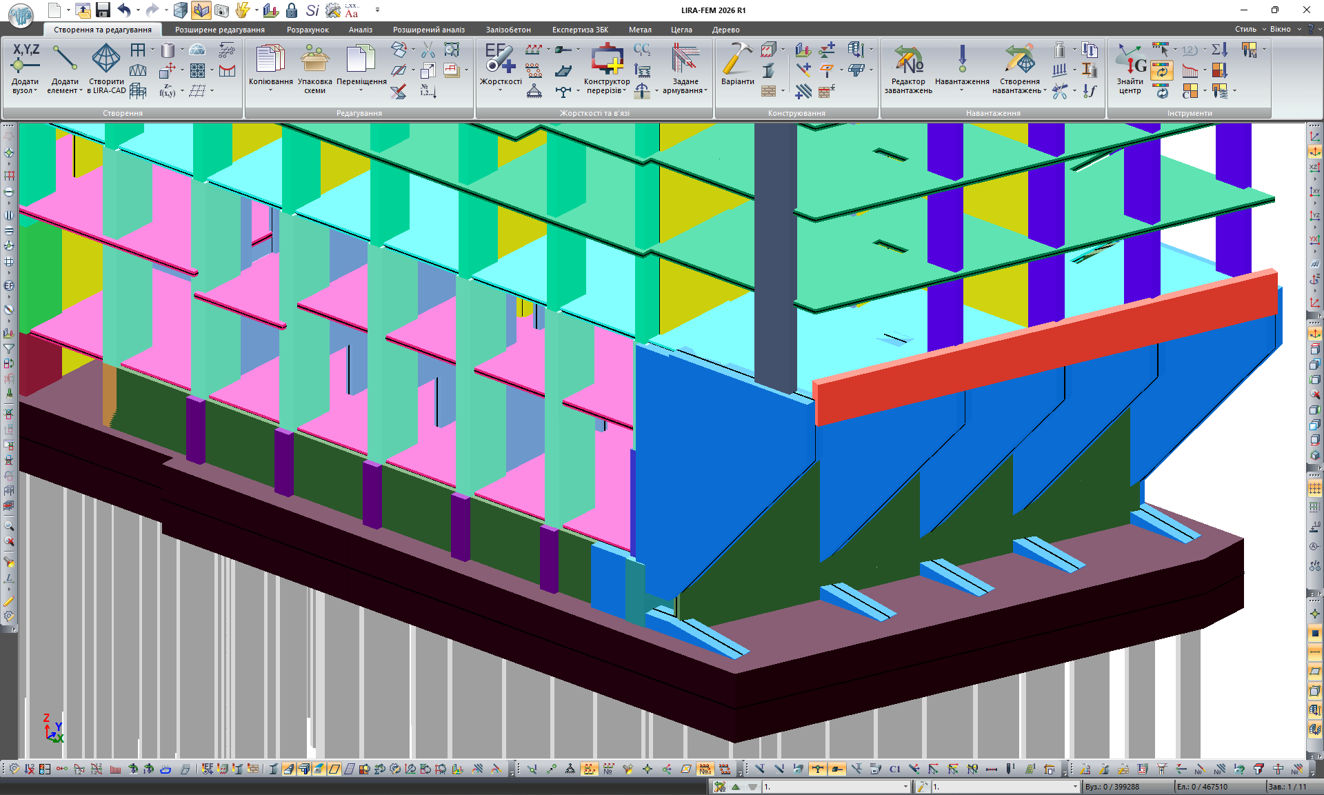Viewport: 1324px width, 795px height.
Task: Open the design variant dropdown with hammer
Action: pyautogui.click(x=1074, y=787)
